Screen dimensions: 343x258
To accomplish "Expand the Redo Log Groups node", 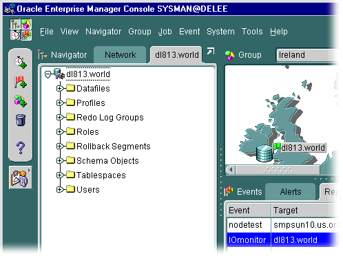I will [60, 117].
